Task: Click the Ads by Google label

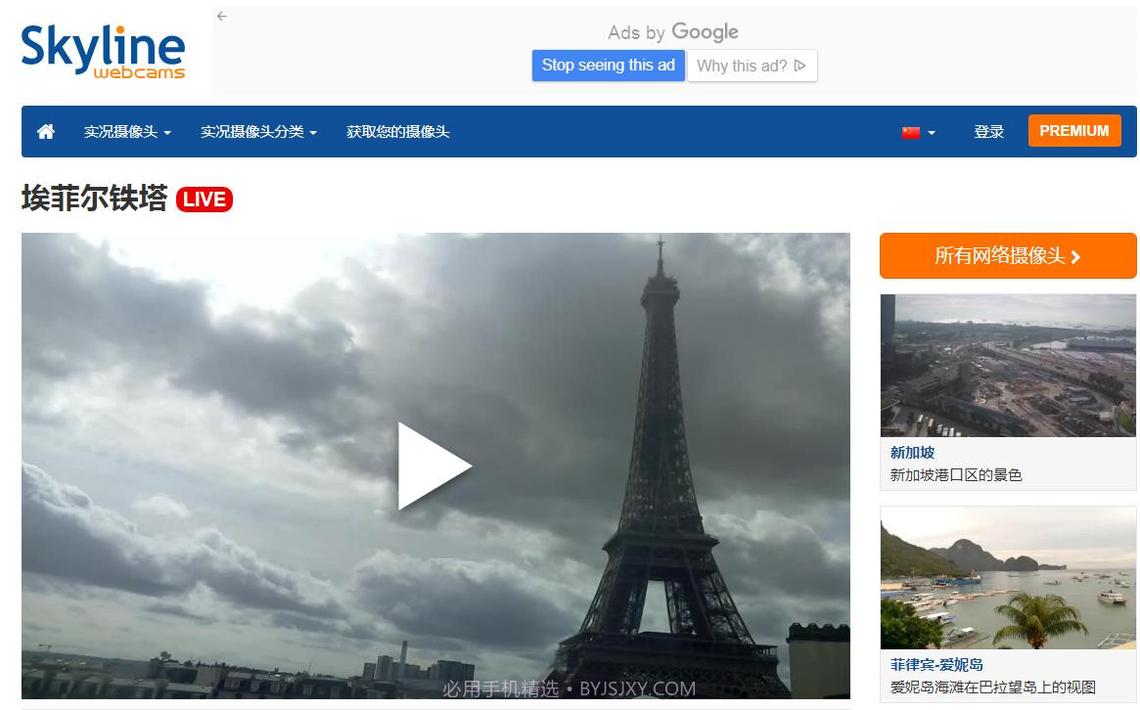Action: [x=673, y=31]
